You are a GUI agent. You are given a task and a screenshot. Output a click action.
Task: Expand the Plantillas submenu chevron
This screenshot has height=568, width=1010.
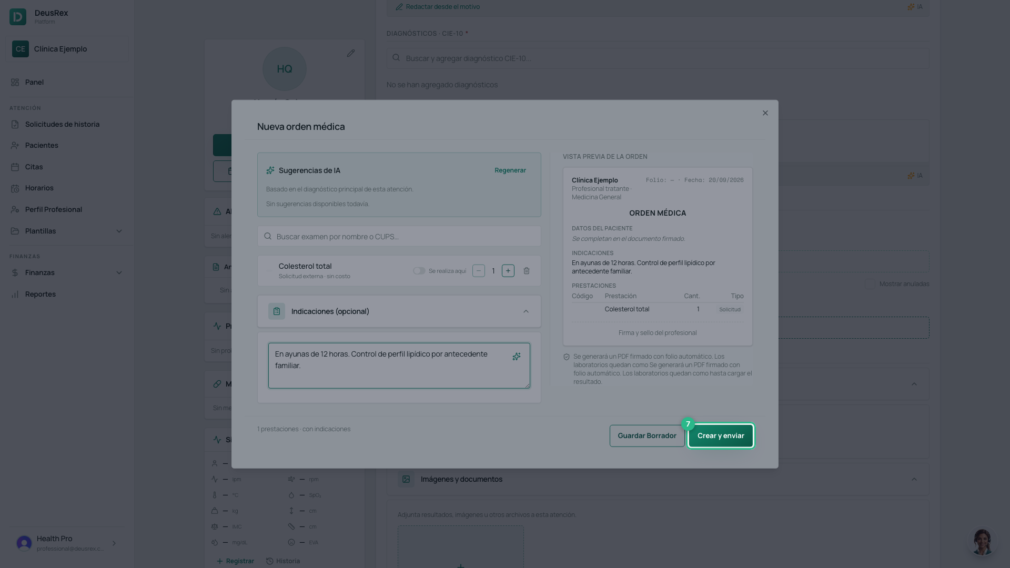pyautogui.click(x=119, y=231)
